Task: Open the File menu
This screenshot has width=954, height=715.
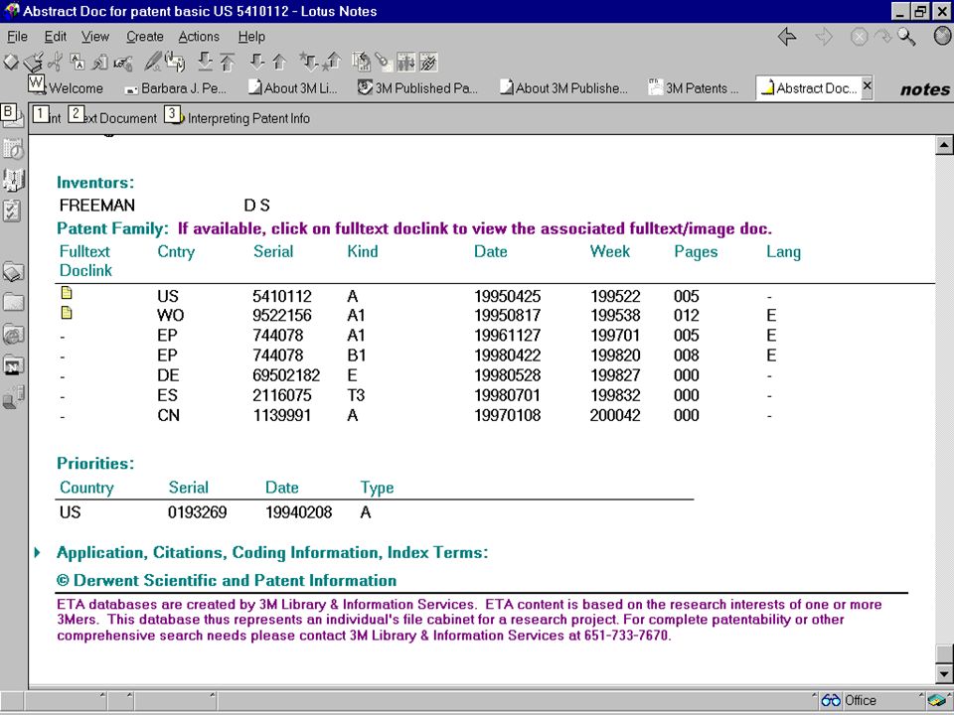Action: click(17, 37)
